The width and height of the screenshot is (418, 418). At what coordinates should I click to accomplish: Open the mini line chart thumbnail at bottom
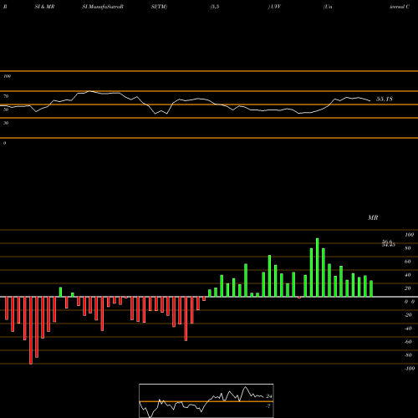point(206,400)
